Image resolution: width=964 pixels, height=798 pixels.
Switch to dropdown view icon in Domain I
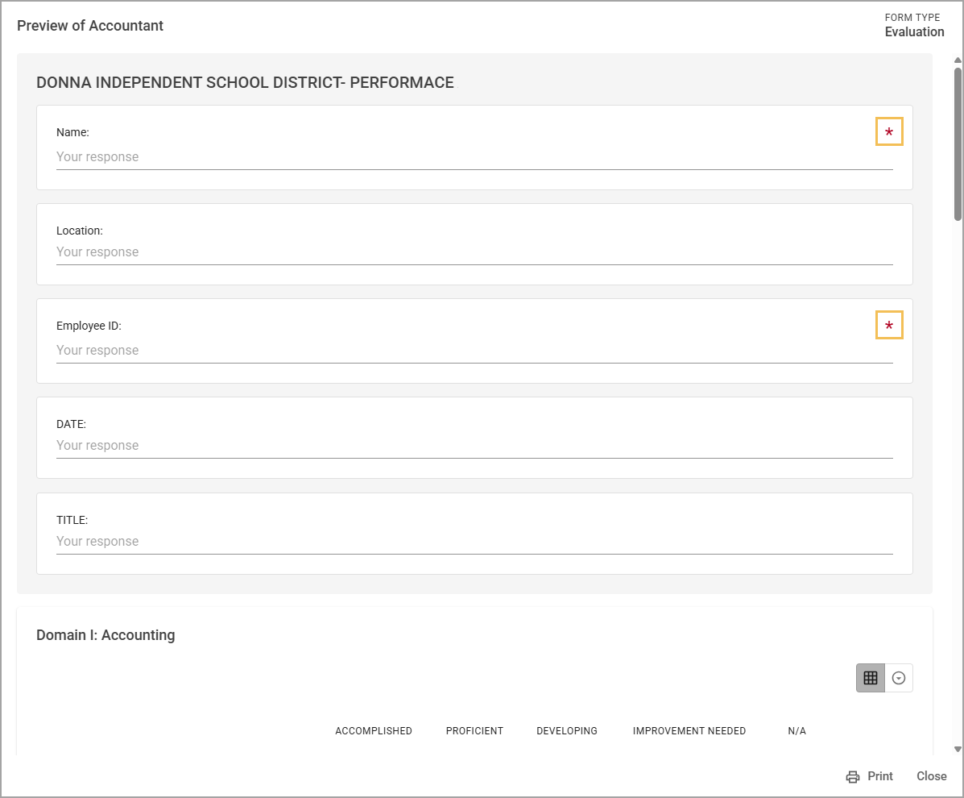point(899,678)
